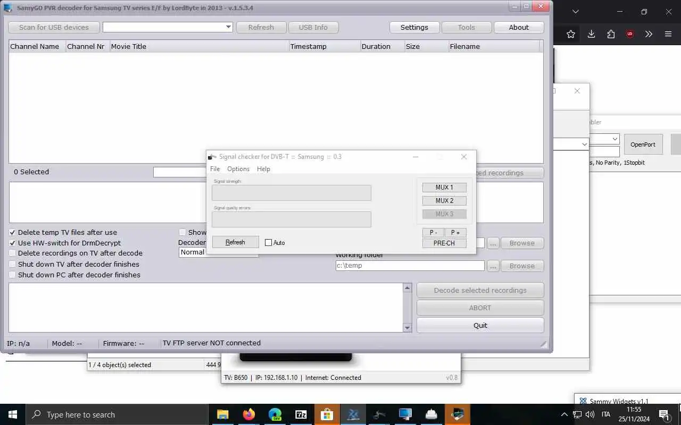Click the Filename column header
The height and width of the screenshot is (425, 681).
coord(494,46)
